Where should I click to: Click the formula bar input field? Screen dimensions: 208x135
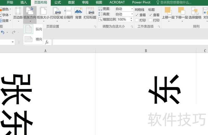[x=130, y=42]
